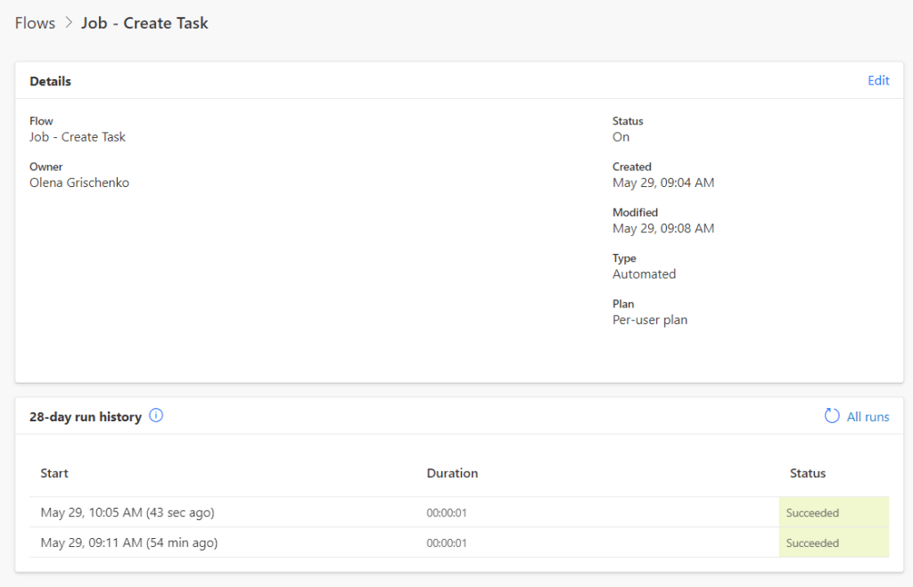Open the May 29, 09:11 AM run

pyautogui.click(x=129, y=542)
